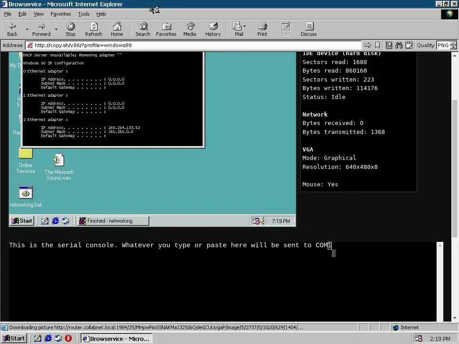Open the Search pane from toolbar
The image size is (459, 344).
coord(143,29)
